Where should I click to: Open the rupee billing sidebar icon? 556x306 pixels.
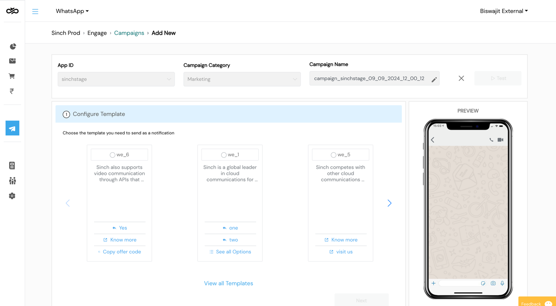pos(12,91)
